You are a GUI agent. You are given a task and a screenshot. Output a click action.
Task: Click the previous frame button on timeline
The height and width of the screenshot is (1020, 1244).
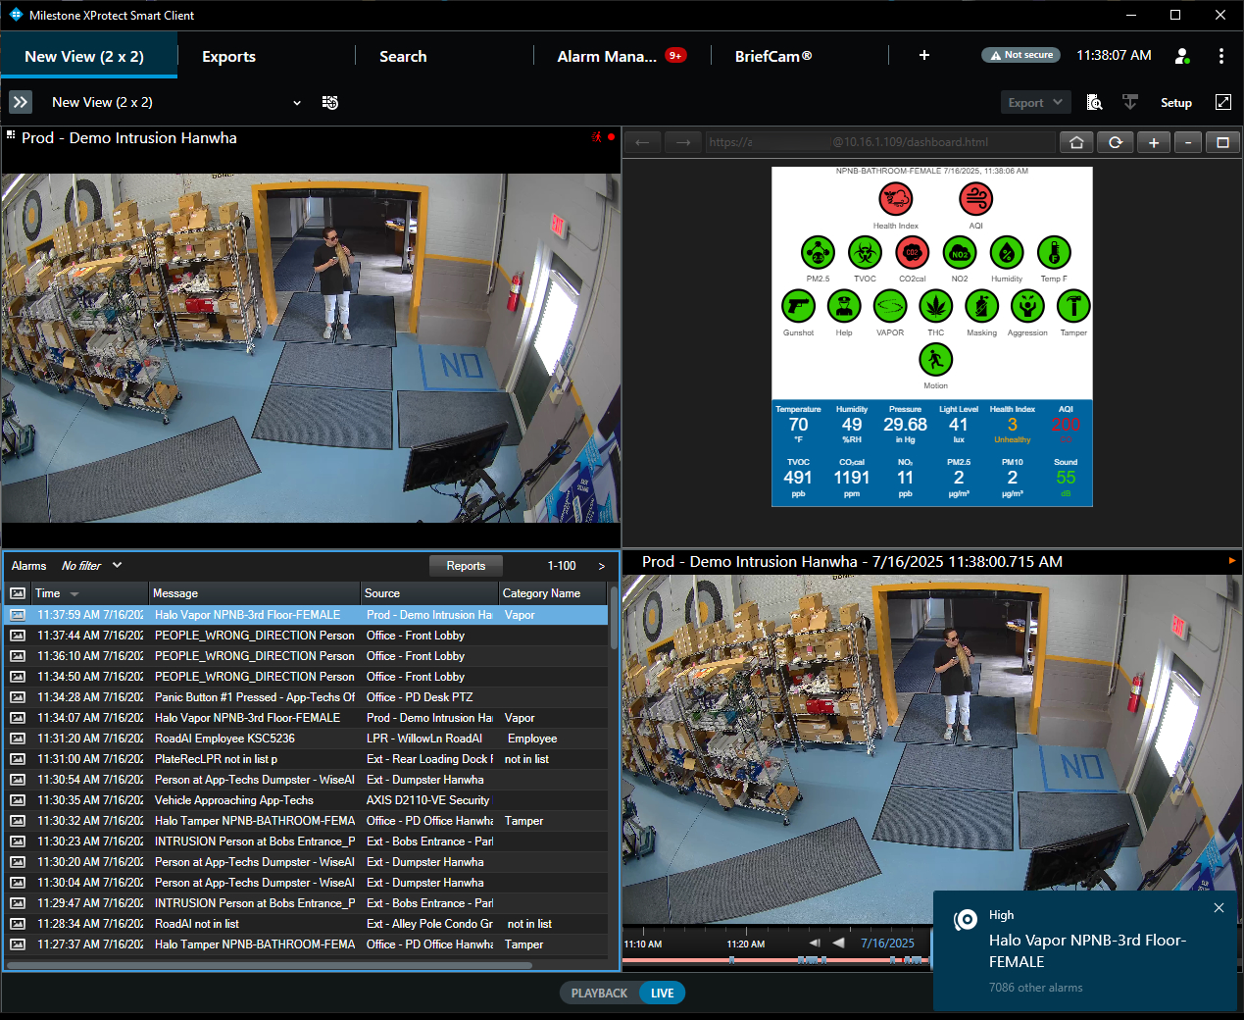(x=814, y=943)
